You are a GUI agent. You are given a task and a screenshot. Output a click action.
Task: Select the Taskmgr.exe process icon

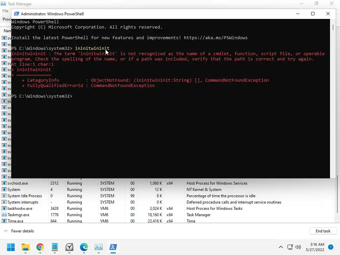pos(4,215)
